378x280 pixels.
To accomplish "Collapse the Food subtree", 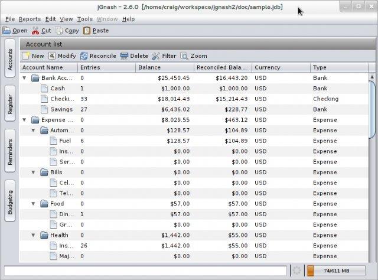I will pos(33,204).
